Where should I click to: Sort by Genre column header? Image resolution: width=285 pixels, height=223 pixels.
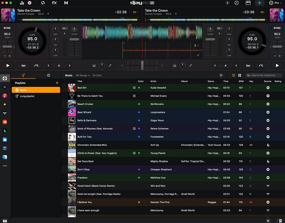tap(211, 81)
